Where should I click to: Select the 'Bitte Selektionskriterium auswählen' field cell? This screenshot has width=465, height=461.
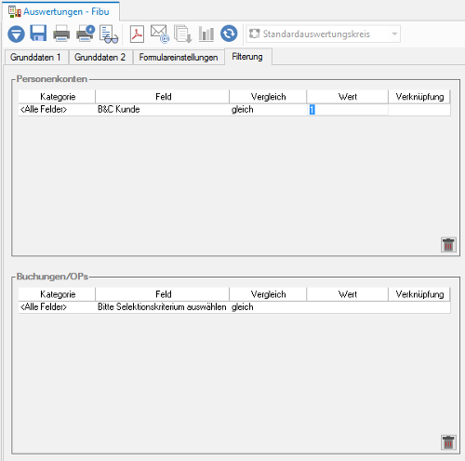click(162, 307)
